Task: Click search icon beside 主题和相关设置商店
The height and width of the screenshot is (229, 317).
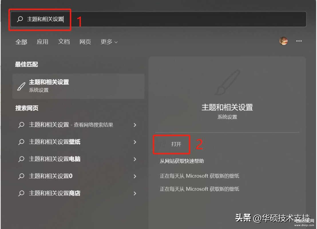Action: [21, 193]
